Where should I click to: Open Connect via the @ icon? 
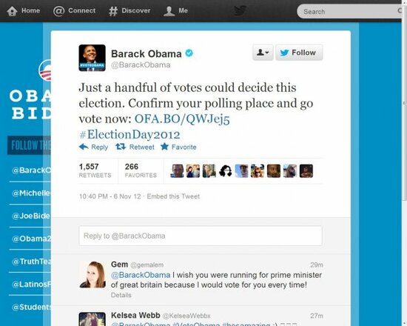pyautogui.click(x=58, y=11)
